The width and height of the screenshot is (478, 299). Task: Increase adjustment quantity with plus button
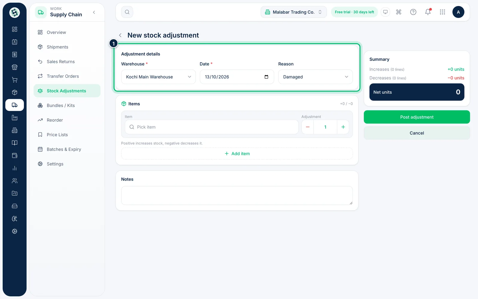[343, 127]
